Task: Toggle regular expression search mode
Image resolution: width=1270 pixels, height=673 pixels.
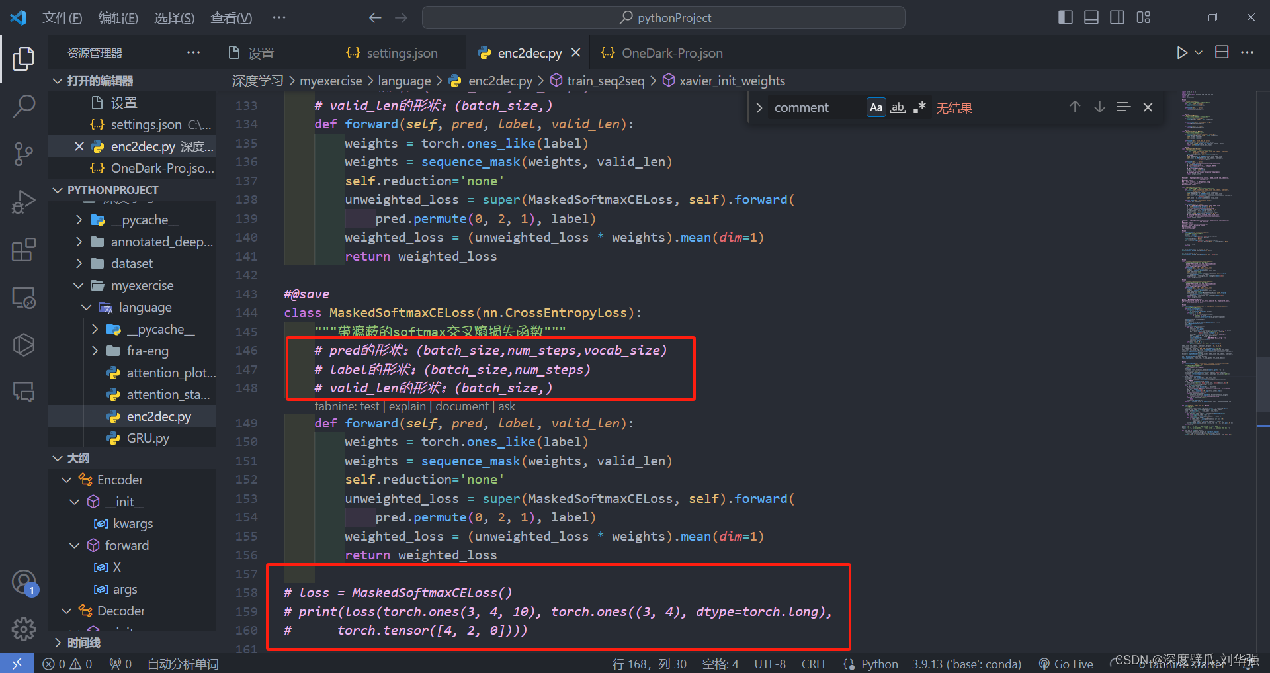Action: [x=919, y=107]
